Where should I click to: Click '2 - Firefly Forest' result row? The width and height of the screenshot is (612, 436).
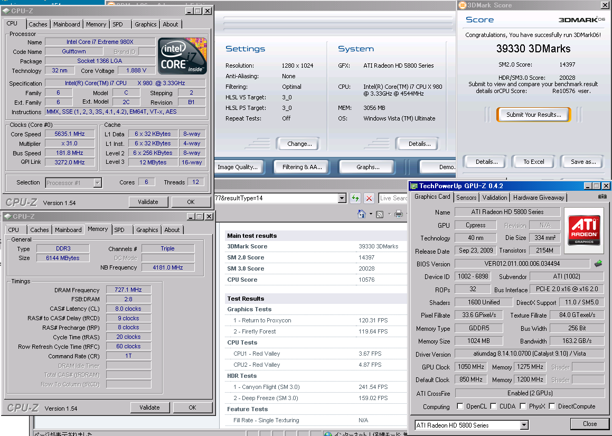(316, 331)
